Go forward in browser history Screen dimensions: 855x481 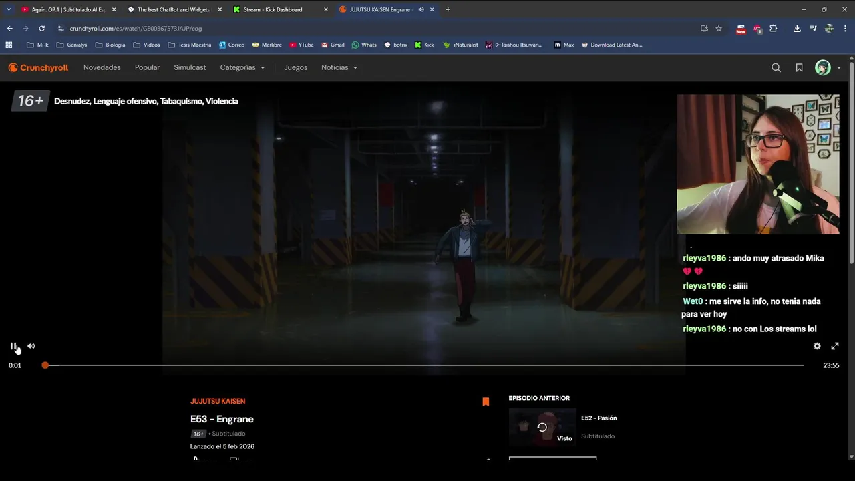point(25,28)
